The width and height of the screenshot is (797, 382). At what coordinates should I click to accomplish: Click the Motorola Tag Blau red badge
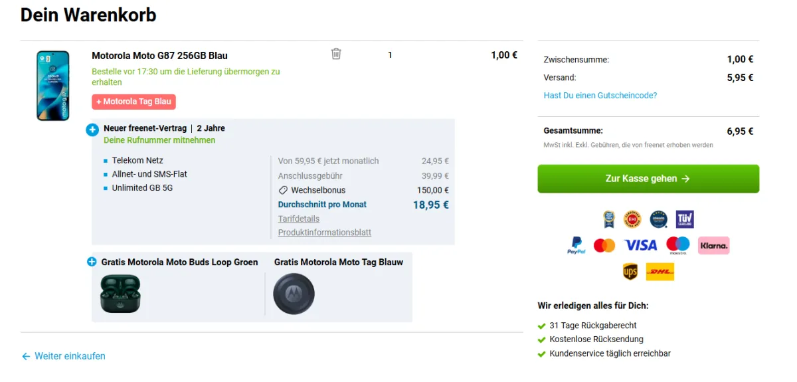134,102
